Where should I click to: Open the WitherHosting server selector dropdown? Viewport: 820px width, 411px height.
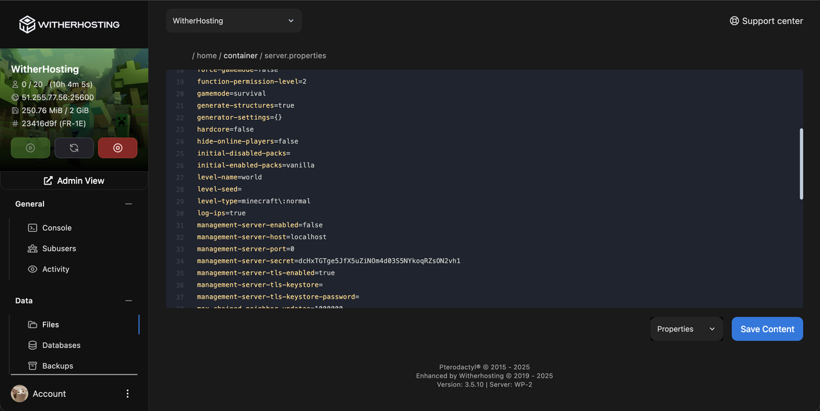(x=234, y=21)
